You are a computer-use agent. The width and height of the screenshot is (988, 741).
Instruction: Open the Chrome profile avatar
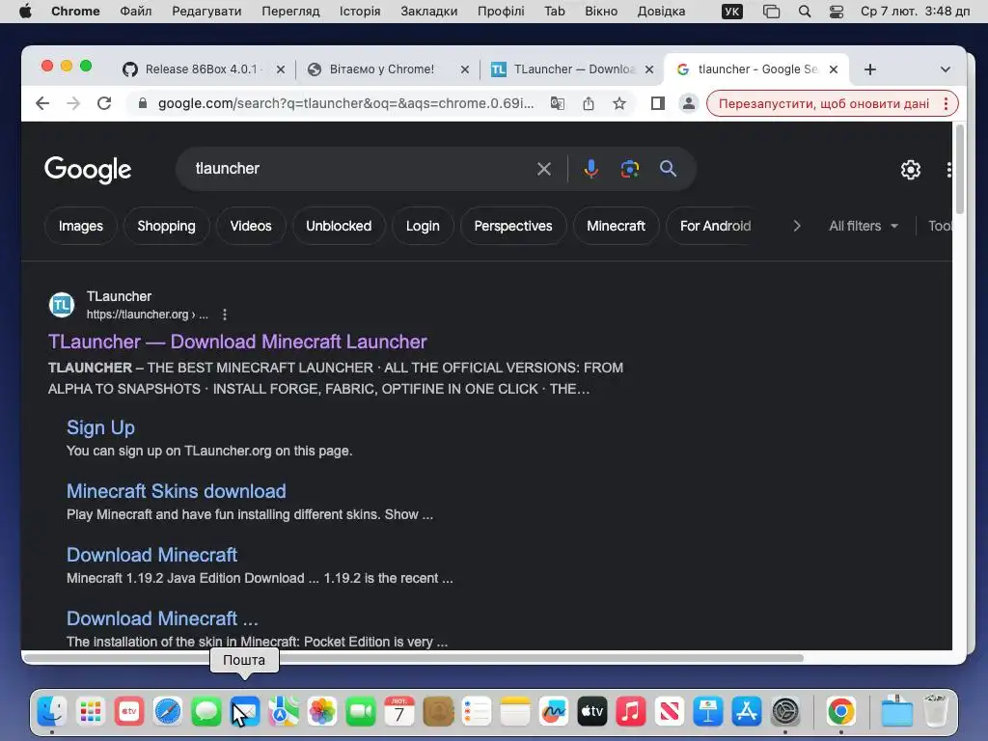point(689,103)
